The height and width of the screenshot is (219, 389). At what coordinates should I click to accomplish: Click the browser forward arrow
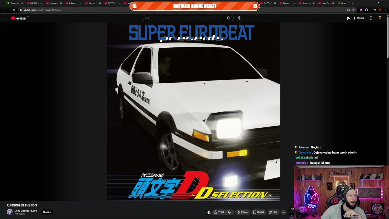click(9, 10)
